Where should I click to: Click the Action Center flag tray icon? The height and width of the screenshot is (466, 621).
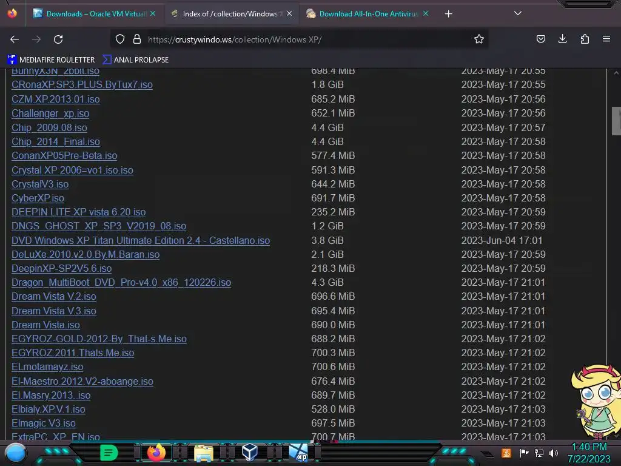point(524,453)
